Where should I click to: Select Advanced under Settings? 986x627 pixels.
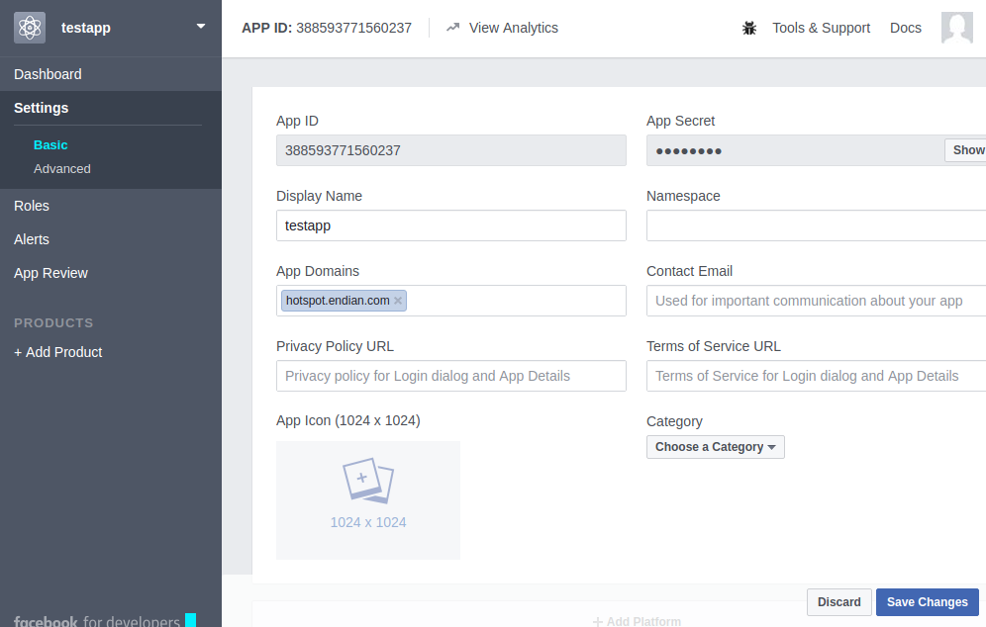coord(62,169)
